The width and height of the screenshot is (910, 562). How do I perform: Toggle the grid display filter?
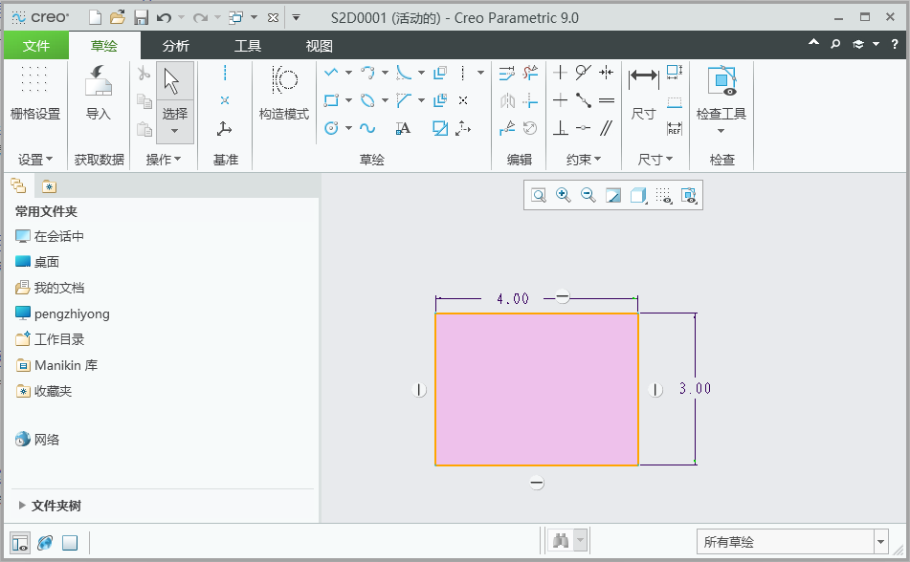pos(663,195)
